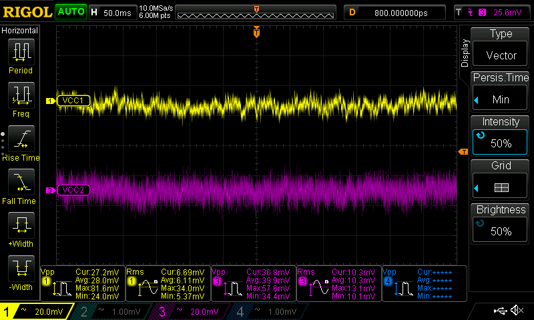534x320 pixels.
Task: Select the Freq measurement icon
Action: coord(21,95)
